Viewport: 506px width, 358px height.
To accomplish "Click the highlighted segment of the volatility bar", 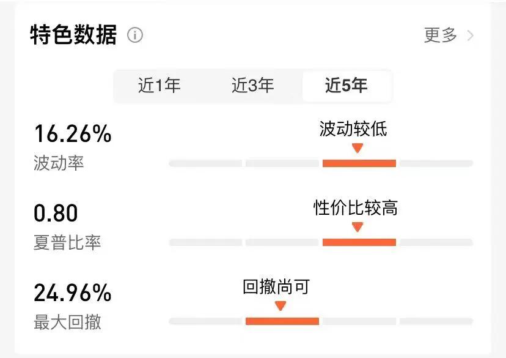I will click(359, 162).
